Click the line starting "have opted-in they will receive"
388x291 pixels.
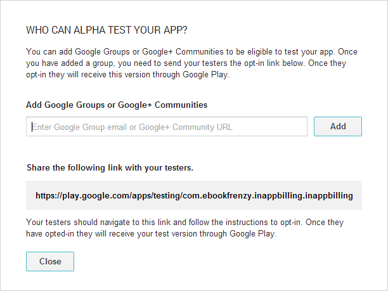click(x=152, y=234)
